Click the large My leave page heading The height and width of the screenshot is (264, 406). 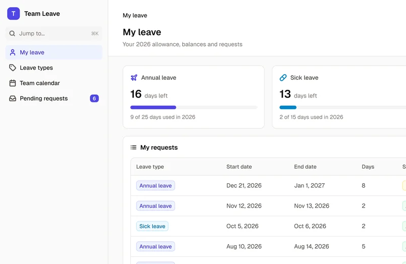tap(142, 32)
